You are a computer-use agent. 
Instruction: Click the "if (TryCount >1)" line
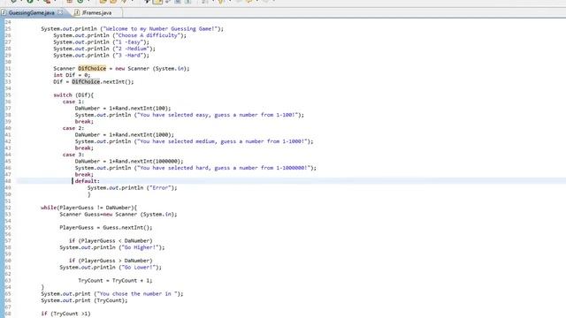tap(65, 314)
